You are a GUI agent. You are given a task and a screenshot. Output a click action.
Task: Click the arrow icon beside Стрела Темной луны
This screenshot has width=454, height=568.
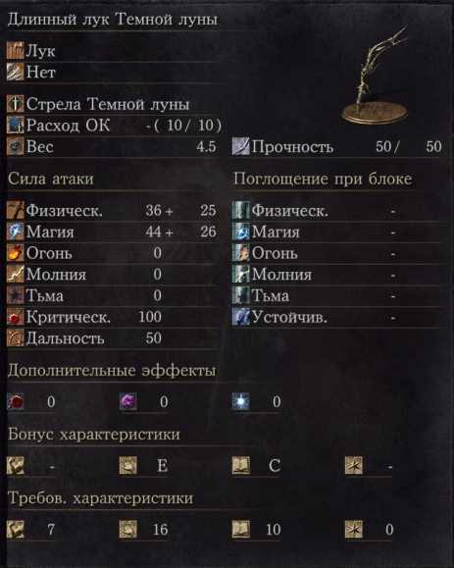coord(16,104)
